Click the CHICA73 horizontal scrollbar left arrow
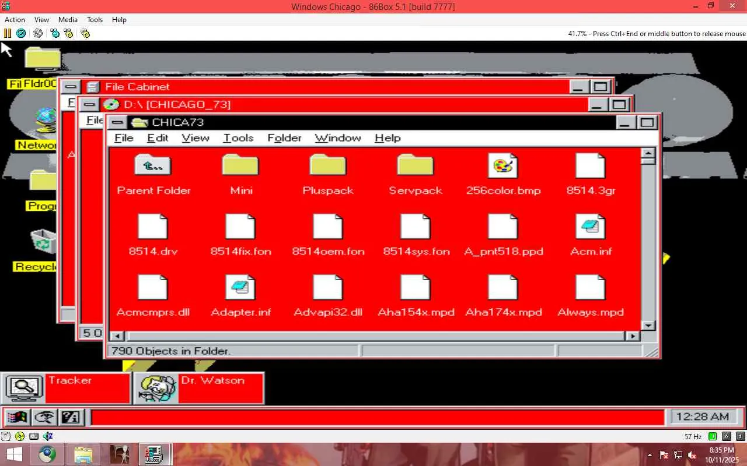 point(117,336)
